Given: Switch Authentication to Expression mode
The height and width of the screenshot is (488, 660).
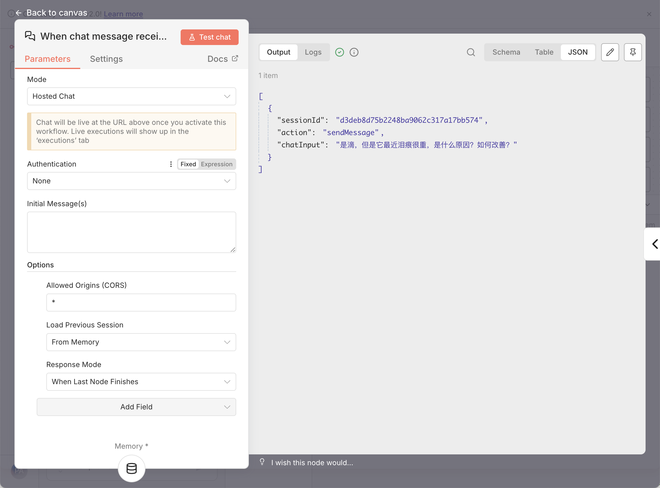Looking at the screenshot, I should click(216, 164).
